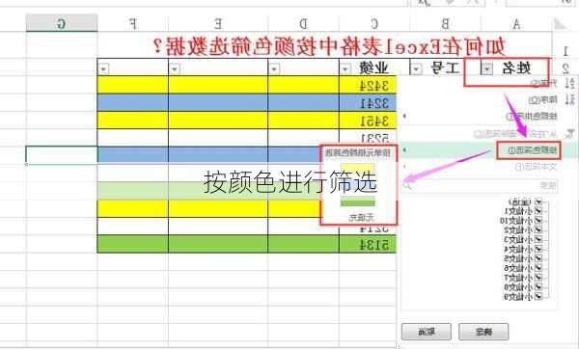
Task: Open the 按颜色排序 sort by color item
Action: coord(532,117)
